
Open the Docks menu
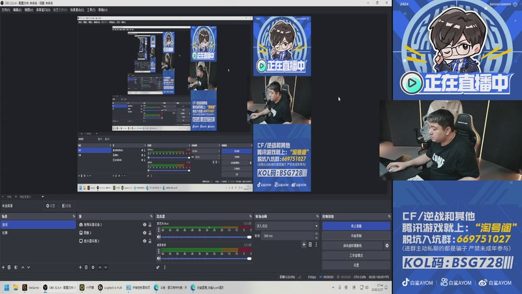[x=43, y=10]
